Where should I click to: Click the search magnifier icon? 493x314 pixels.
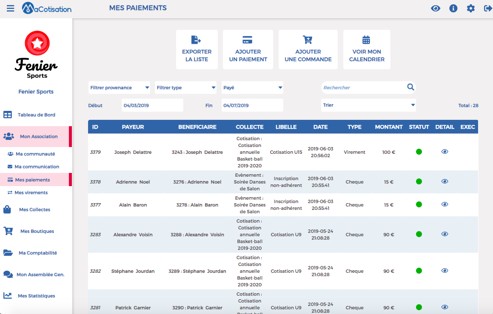click(410, 87)
